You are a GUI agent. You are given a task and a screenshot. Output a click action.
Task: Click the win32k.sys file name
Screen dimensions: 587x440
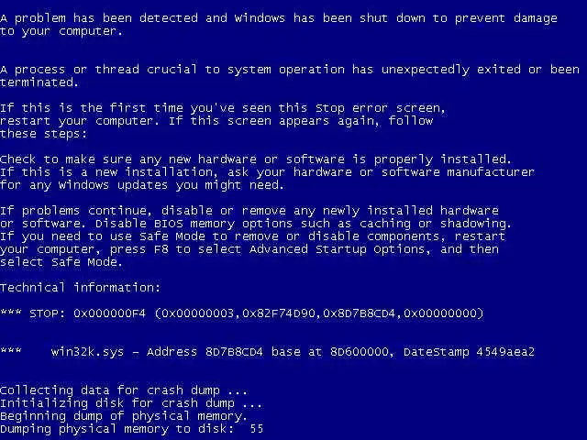(87, 352)
